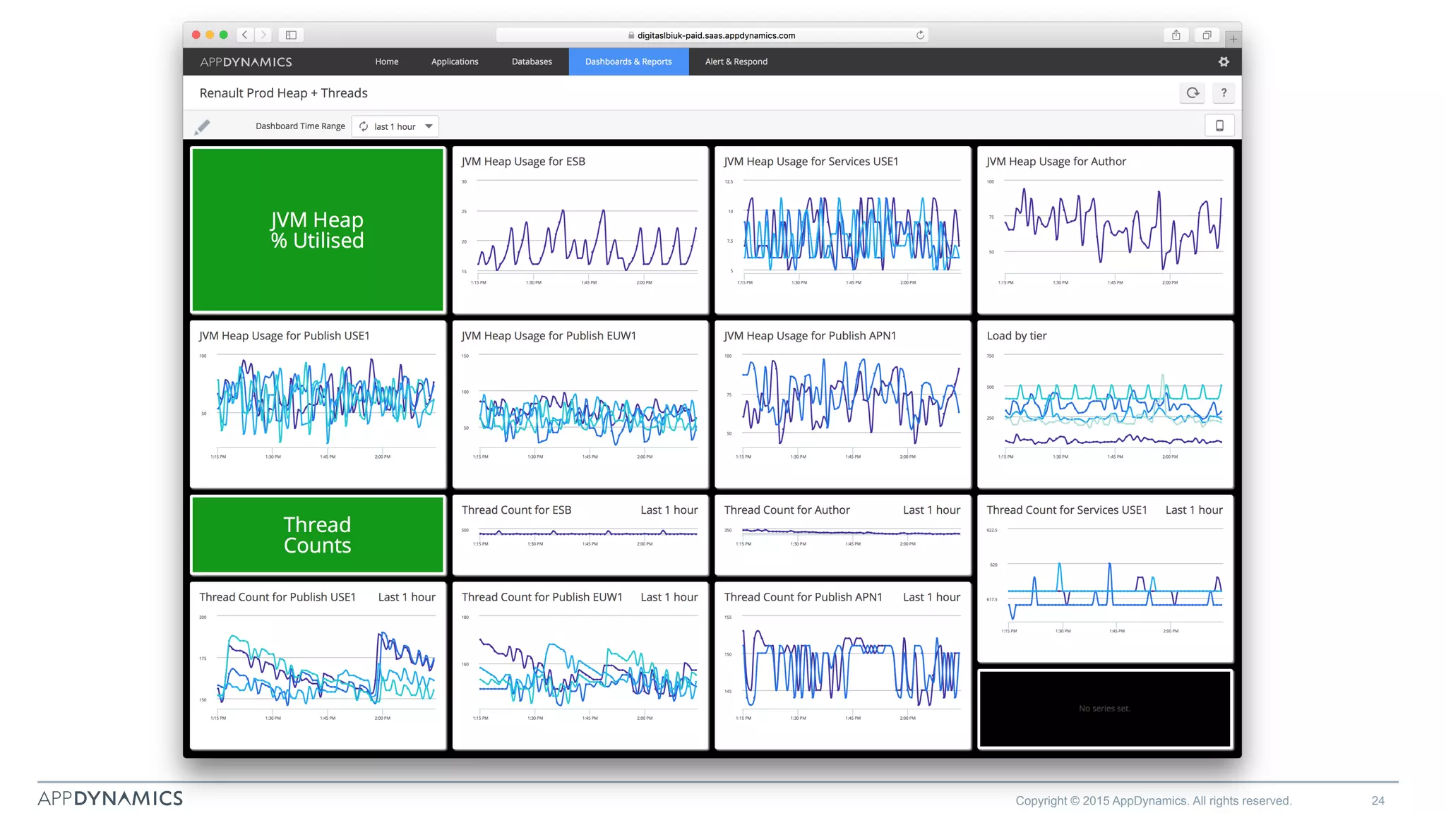Open the Dashboard Time Range dropdown
The image size is (1446, 813).
[395, 126]
